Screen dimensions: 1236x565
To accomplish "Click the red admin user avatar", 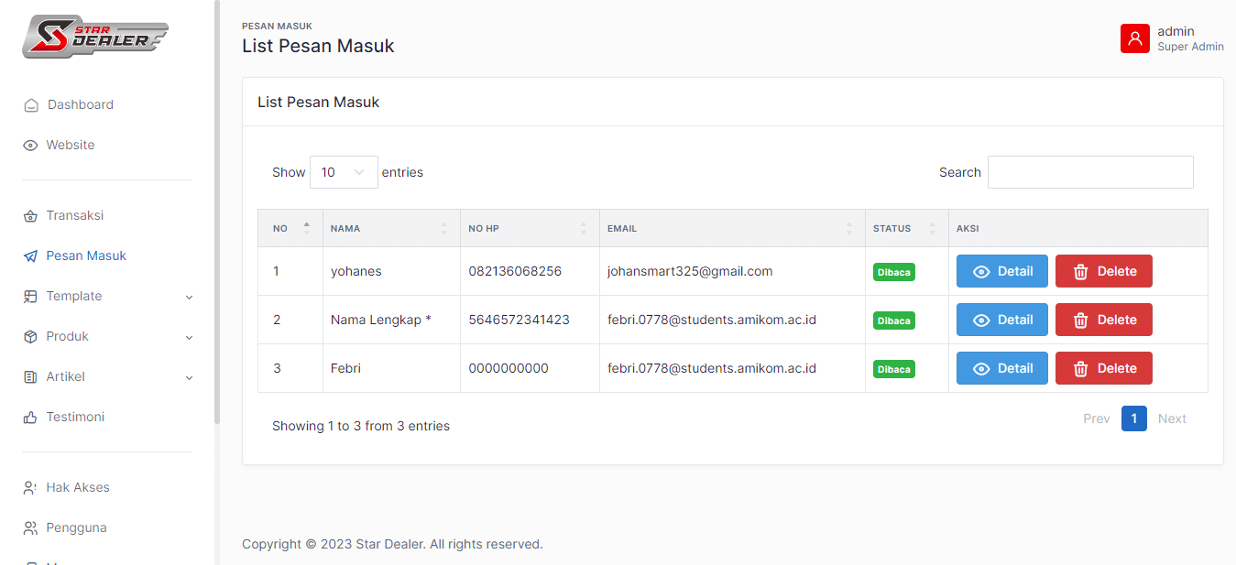I will [1134, 38].
